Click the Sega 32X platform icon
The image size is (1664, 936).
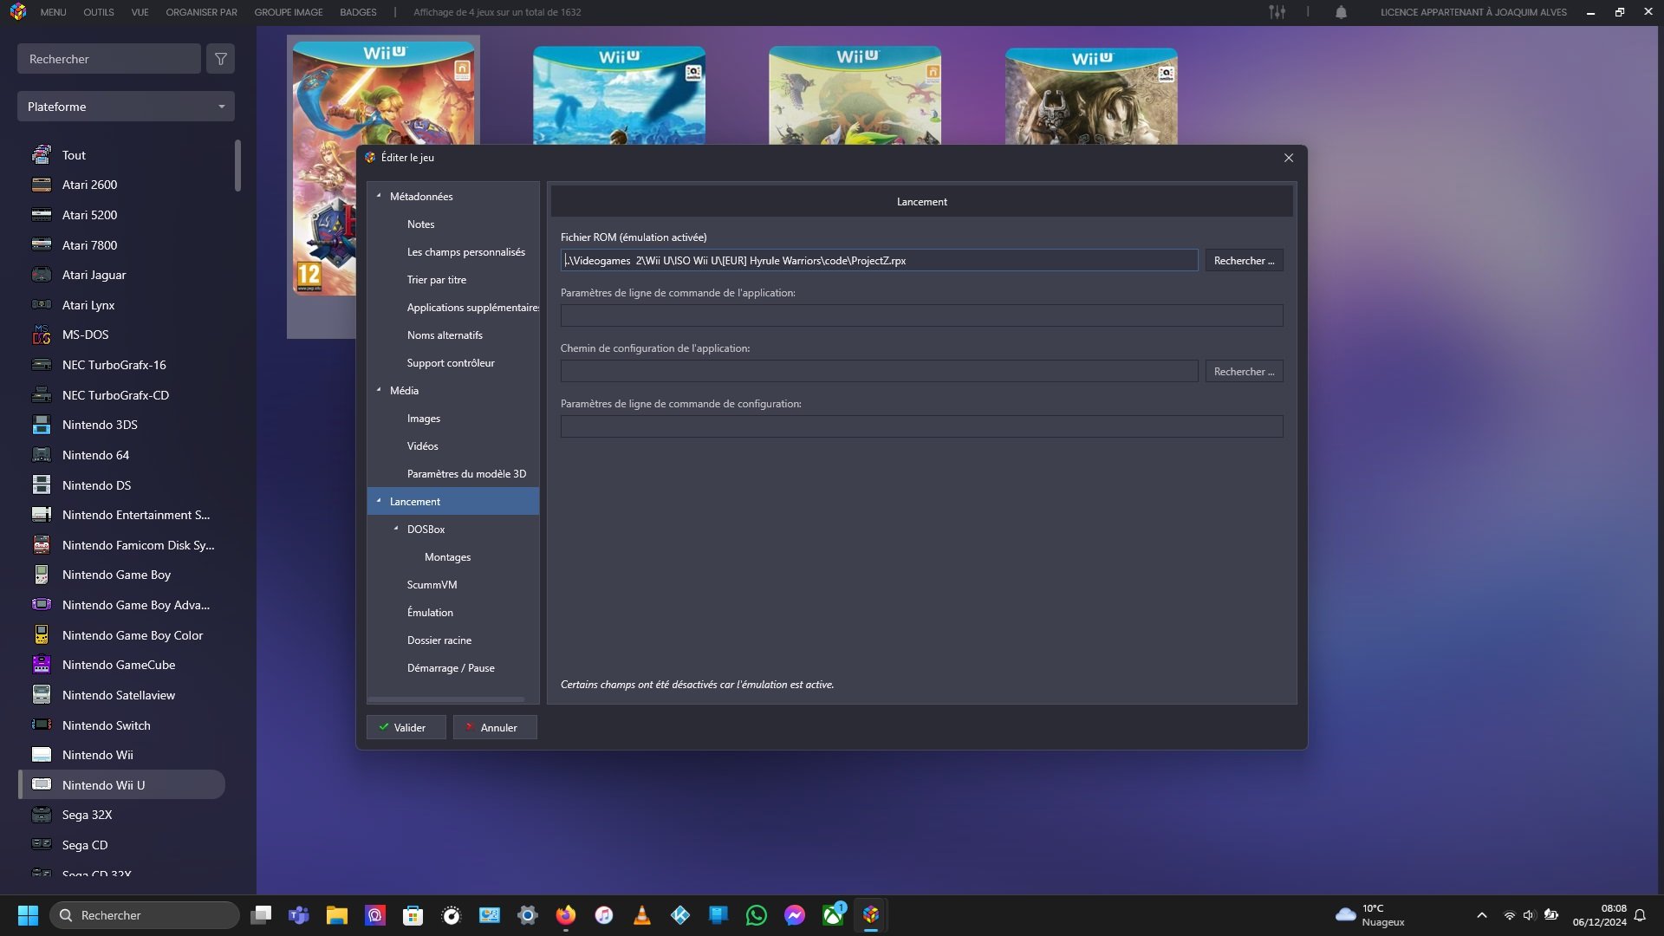pyautogui.click(x=42, y=815)
